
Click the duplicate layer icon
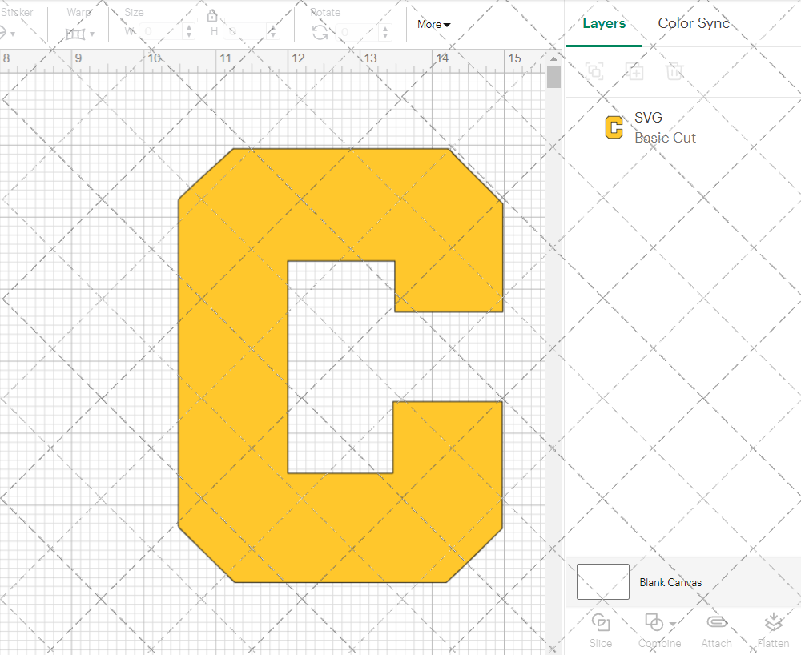(x=634, y=71)
